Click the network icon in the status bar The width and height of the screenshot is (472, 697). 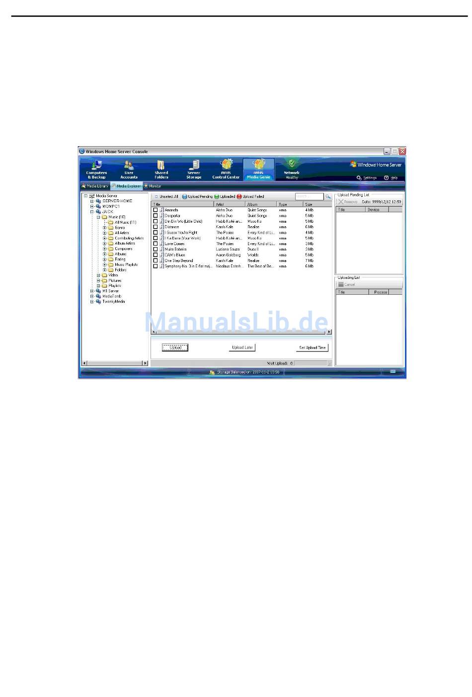pos(393,371)
